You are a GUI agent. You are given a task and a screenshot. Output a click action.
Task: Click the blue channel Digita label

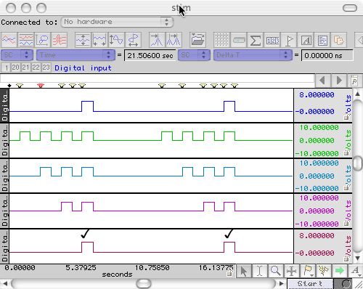[x=4, y=105]
